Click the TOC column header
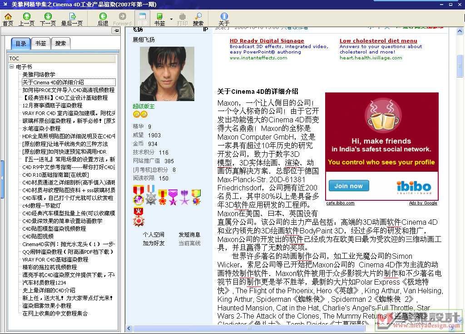 (62, 58)
